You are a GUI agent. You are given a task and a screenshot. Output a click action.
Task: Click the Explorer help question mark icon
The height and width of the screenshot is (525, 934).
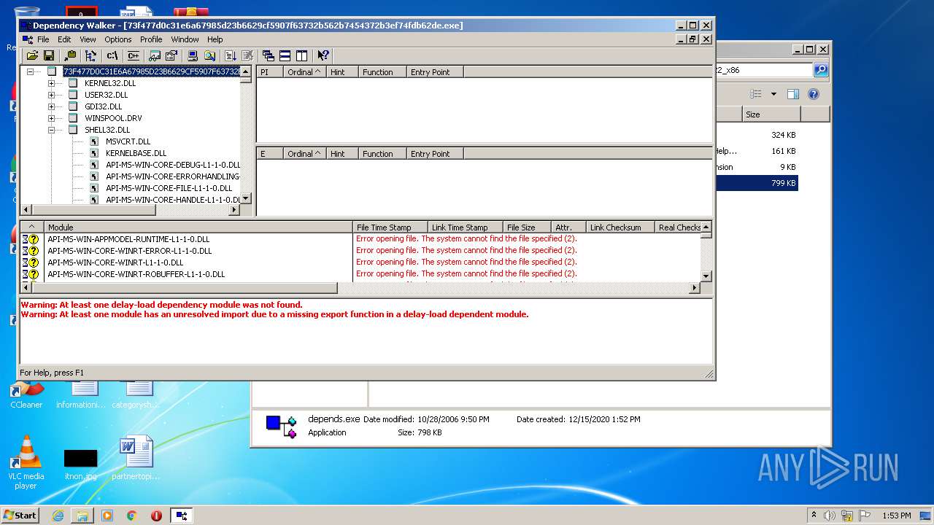click(814, 94)
